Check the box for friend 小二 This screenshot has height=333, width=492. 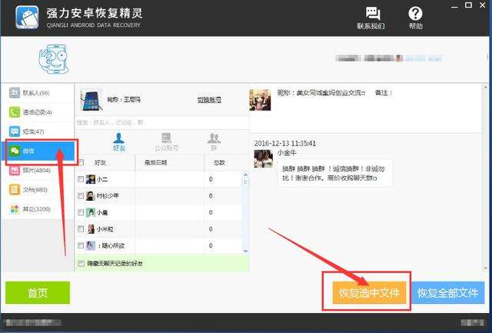[81, 179]
